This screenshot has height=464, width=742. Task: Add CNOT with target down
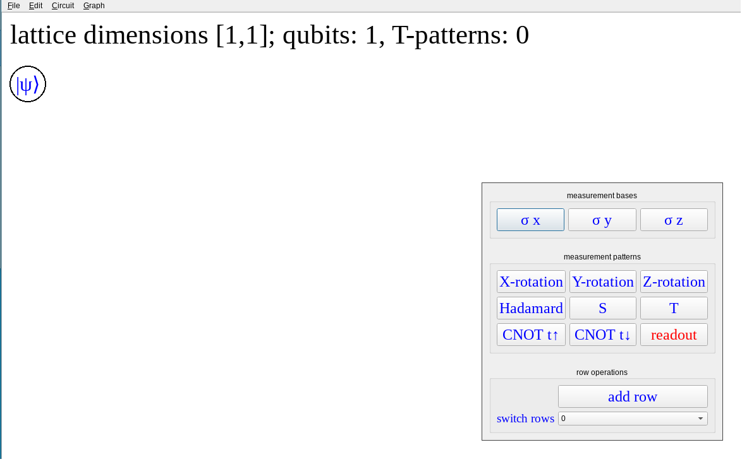coord(602,335)
